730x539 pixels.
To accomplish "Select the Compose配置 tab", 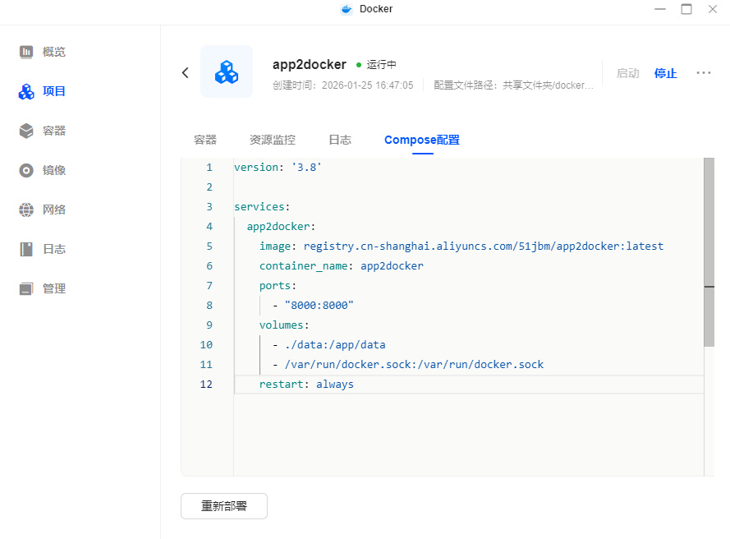I will click(x=422, y=140).
